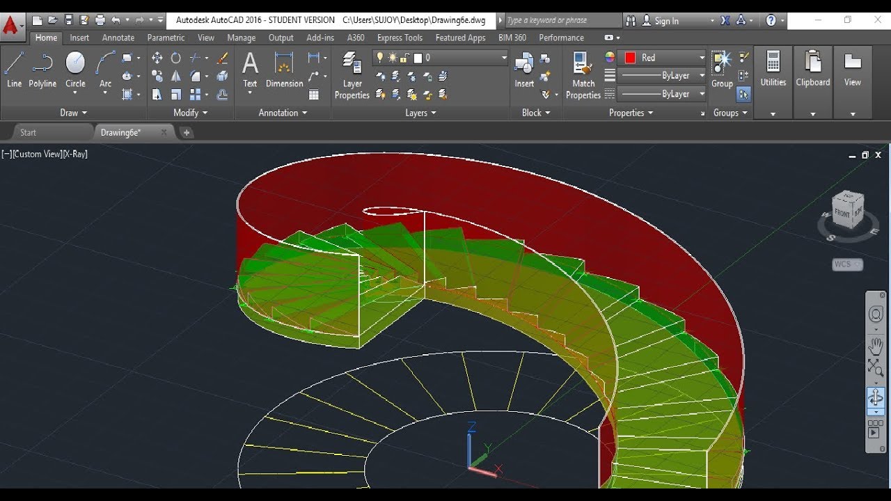This screenshot has width=891, height=501.
Task: Insert a Table from Annotation panel
Action: click(313, 95)
